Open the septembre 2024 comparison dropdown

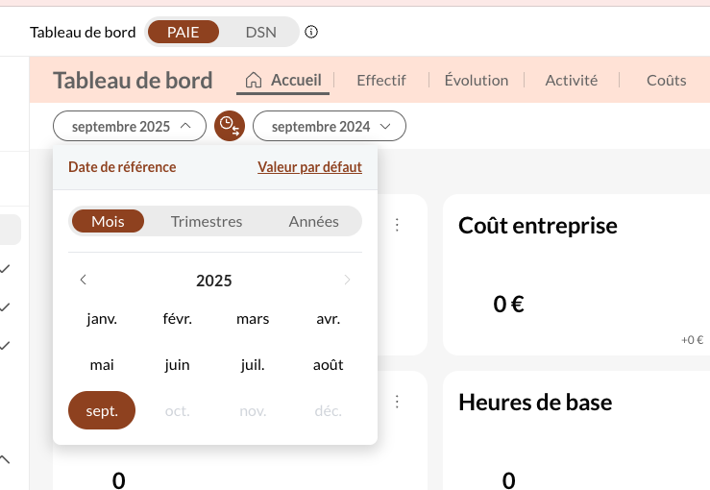331,126
